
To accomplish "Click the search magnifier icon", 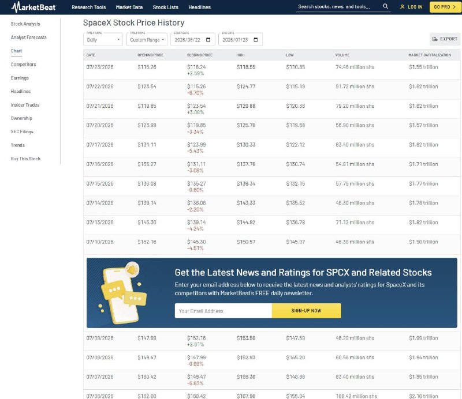I will click(x=385, y=6).
